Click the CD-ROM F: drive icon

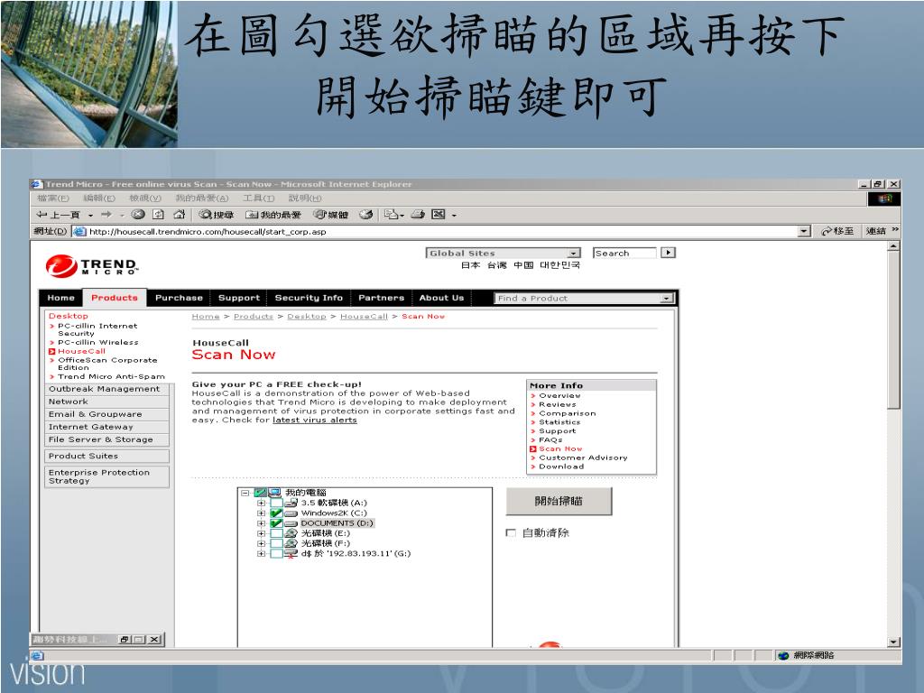(291, 543)
